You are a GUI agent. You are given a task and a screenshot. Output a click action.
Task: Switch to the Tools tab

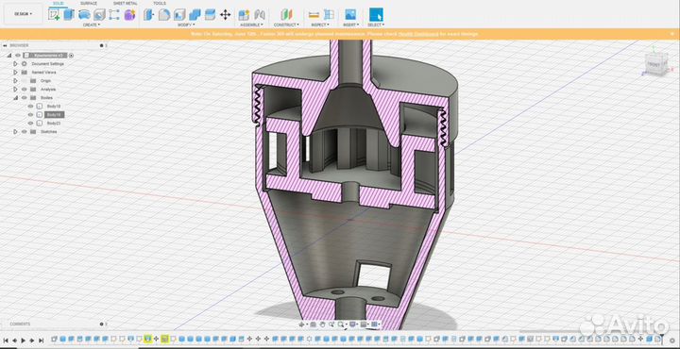pyautogui.click(x=160, y=4)
